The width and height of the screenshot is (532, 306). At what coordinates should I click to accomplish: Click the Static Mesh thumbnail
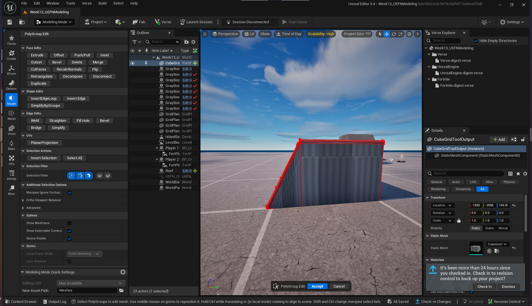tap(476, 248)
